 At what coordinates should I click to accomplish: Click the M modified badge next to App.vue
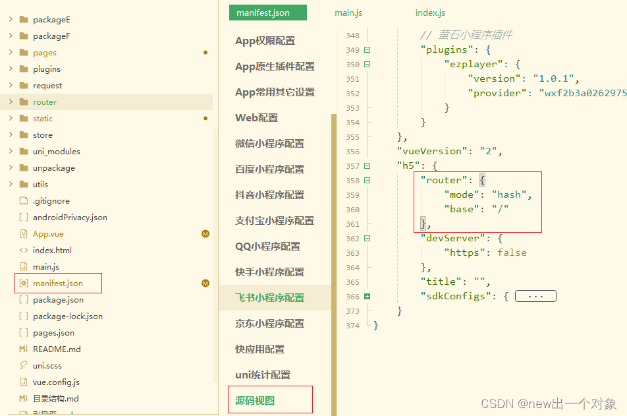pyautogui.click(x=205, y=233)
